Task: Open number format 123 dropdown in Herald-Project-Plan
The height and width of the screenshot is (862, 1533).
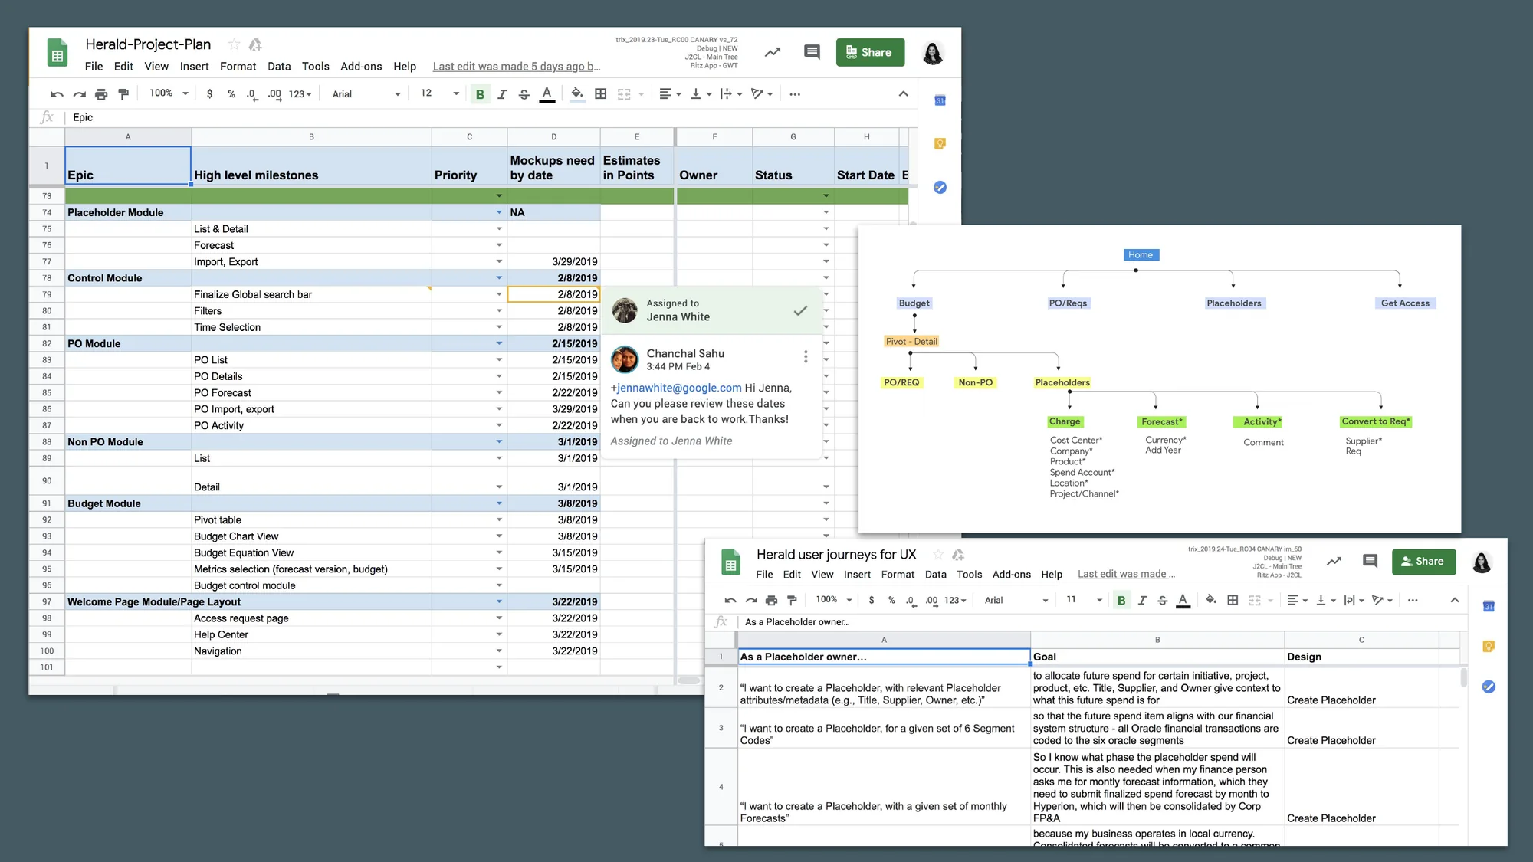Action: pos(300,94)
